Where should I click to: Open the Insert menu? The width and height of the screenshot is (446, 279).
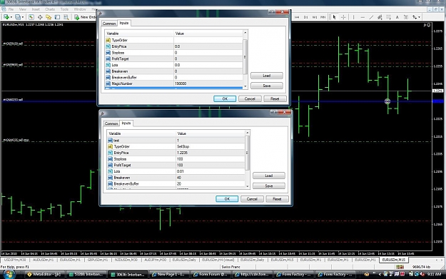click(36, 9)
